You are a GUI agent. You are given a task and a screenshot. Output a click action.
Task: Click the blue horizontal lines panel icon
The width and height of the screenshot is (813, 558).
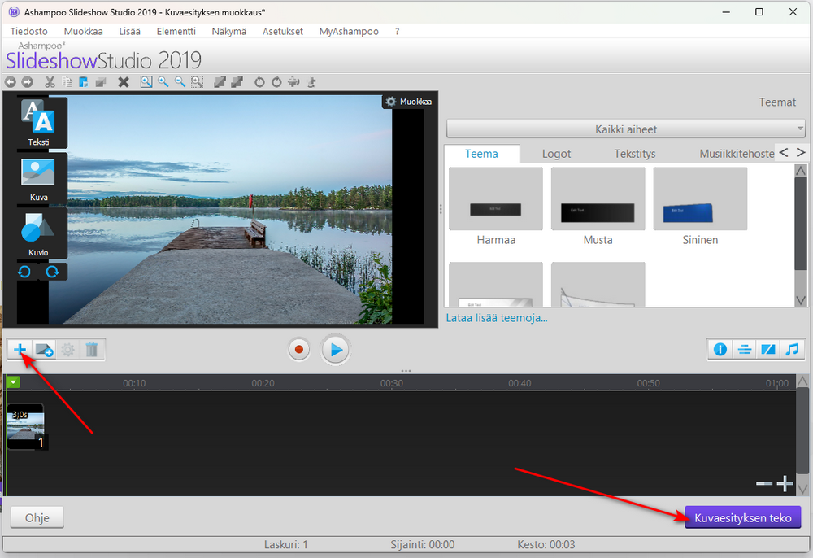744,350
